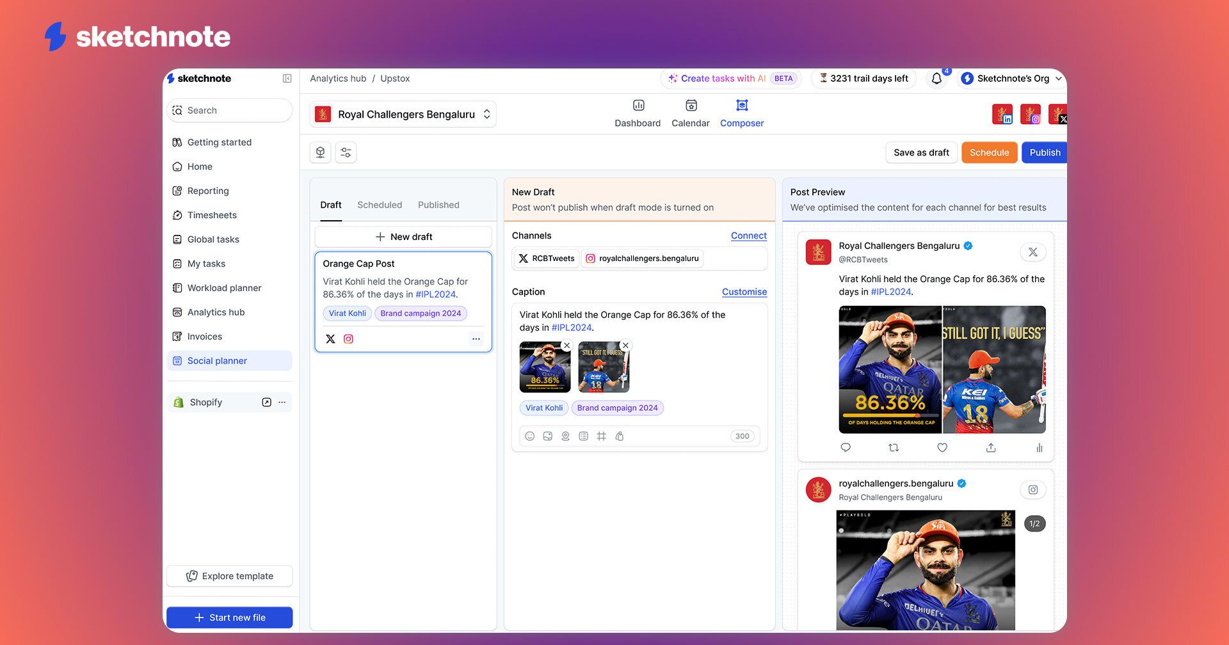The image size is (1229, 645).
Task: Click Start new file
Action: click(x=229, y=617)
